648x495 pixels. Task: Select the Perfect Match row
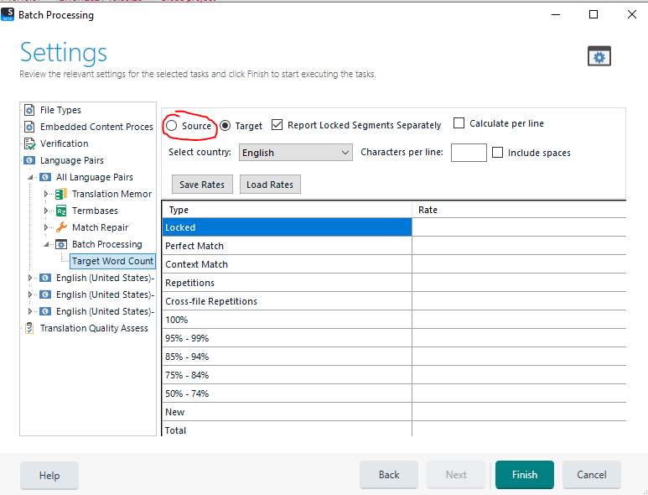point(288,246)
